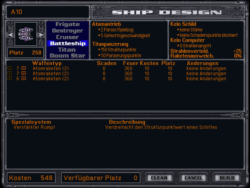Select the Titan hull option

pos(67,50)
